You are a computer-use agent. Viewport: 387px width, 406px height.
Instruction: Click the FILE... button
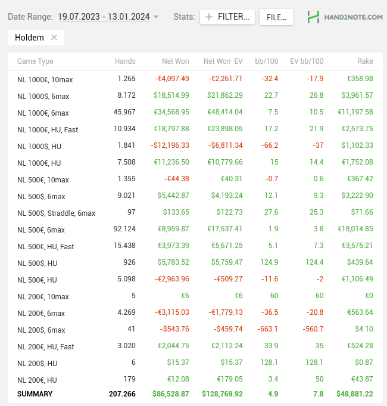point(276,17)
